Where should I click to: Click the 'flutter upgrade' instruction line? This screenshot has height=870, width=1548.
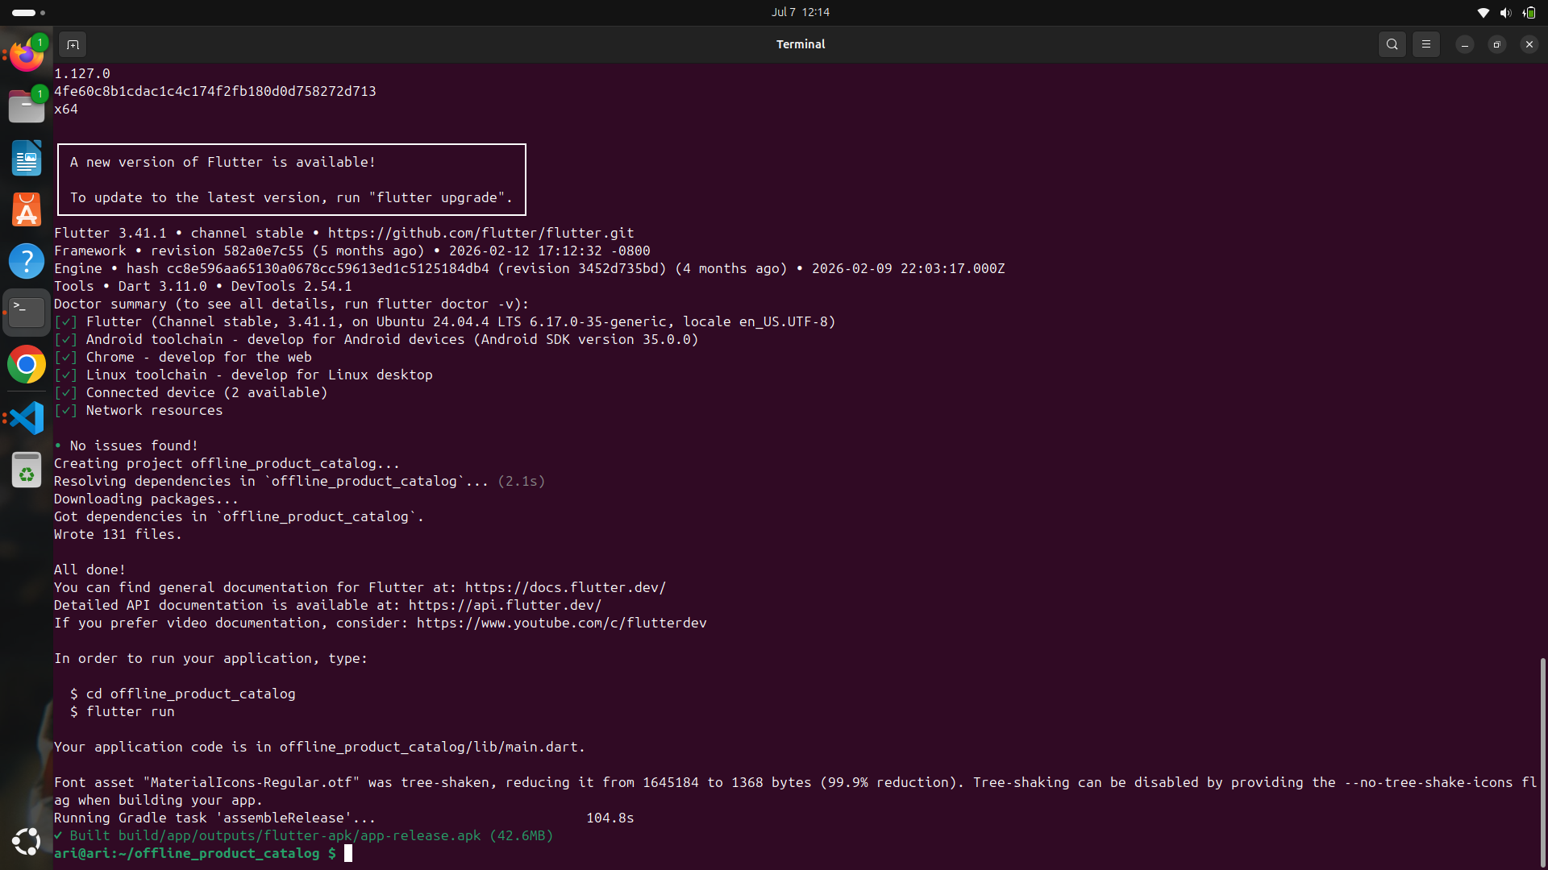pyautogui.click(x=291, y=197)
